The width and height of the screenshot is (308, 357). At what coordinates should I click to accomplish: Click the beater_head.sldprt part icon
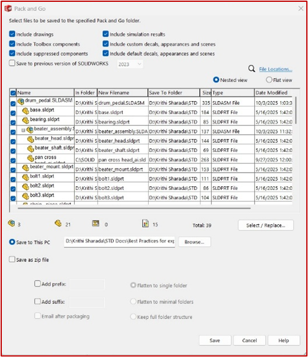(30, 140)
